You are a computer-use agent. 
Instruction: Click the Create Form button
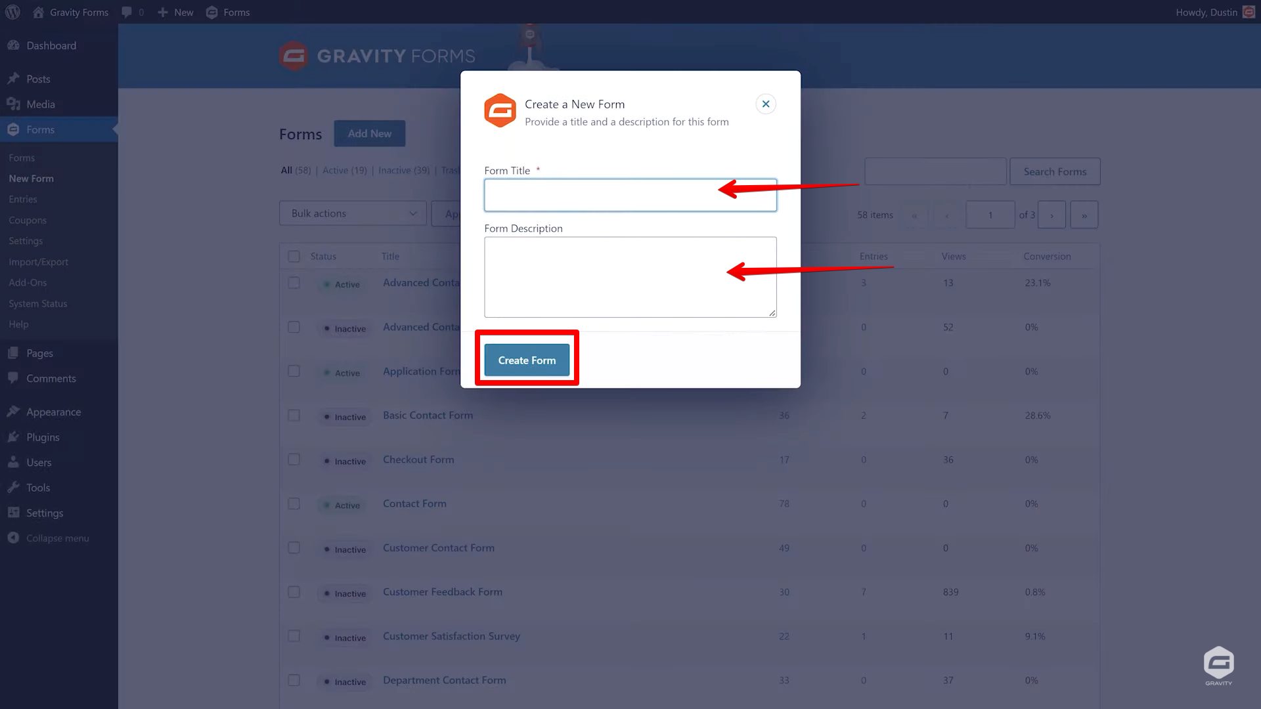[x=527, y=360]
